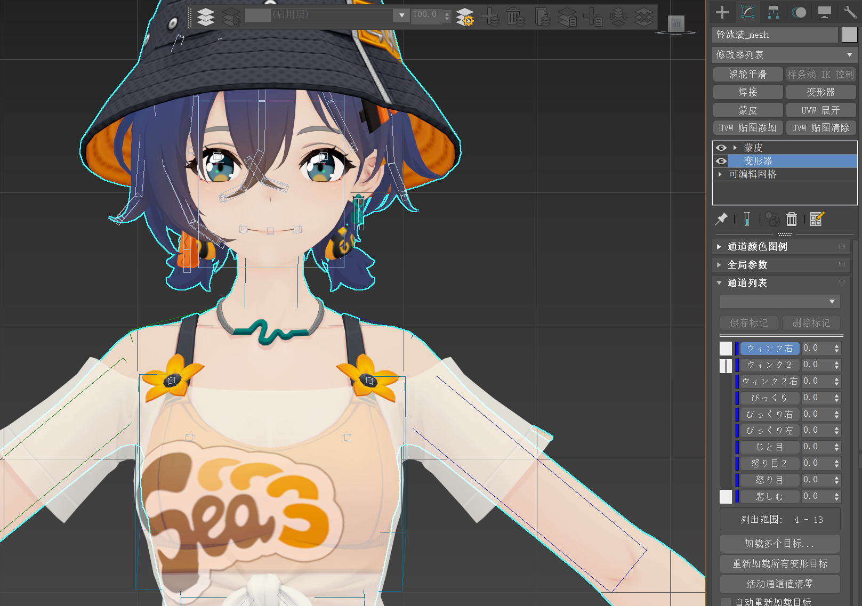Image resolution: width=862 pixels, height=606 pixels.
Task: Click the configure modifier sets icon
Action: pyautogui.click(x=817, y=219)
